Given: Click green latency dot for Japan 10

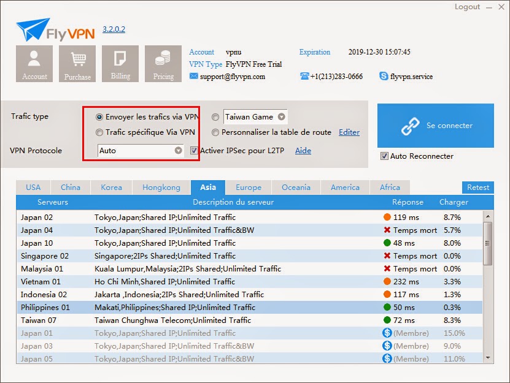Looking at the screenshot, I should click(x=387, y=243).
